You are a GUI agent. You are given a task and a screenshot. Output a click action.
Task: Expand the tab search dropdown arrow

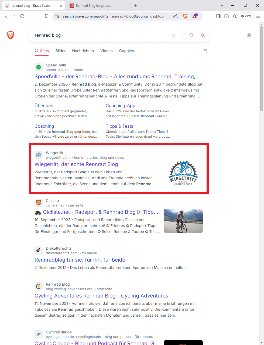(x=222, y=5)
